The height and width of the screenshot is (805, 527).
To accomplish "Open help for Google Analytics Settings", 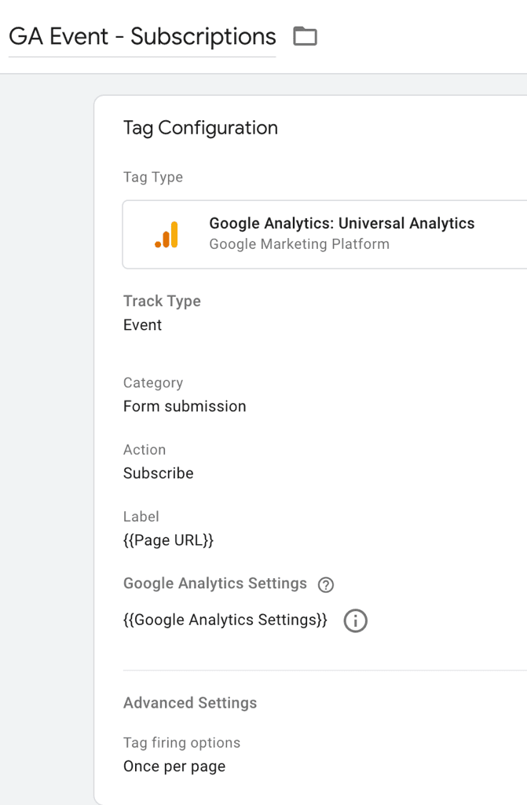I will pos(326,584).
